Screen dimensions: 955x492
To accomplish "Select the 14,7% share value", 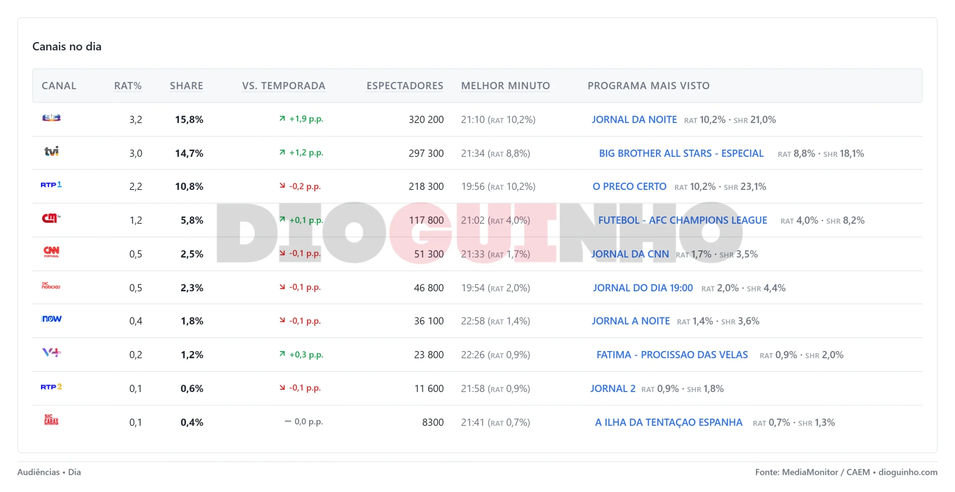I will (189, 153).
